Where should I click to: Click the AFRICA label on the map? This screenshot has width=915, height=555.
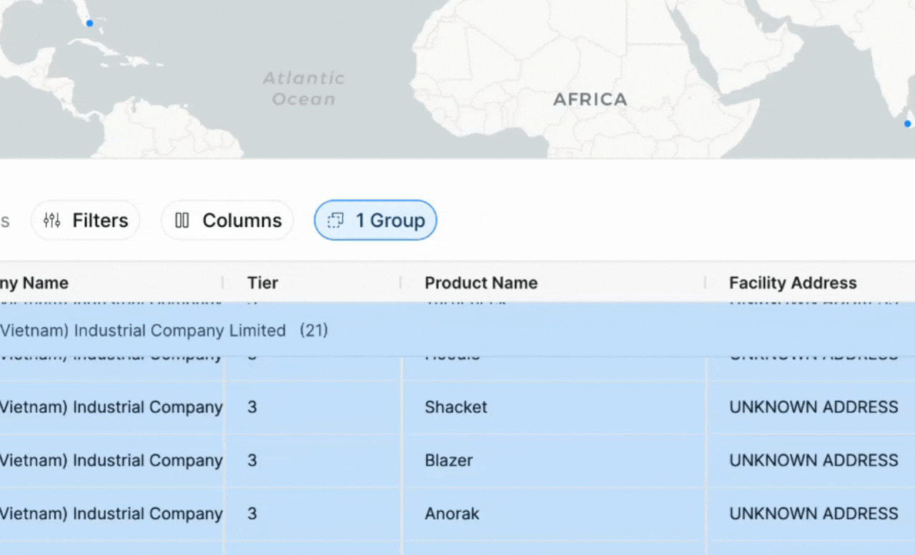590,99
